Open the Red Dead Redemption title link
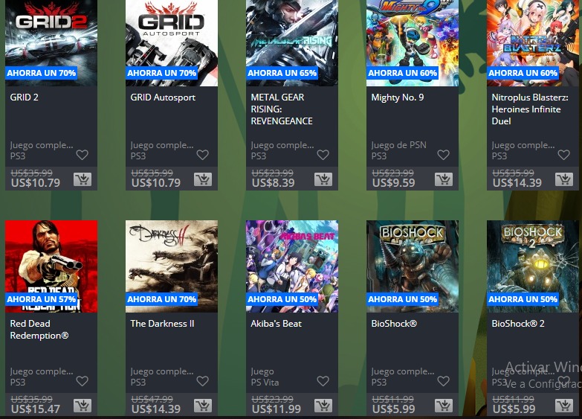 (39, 330)
